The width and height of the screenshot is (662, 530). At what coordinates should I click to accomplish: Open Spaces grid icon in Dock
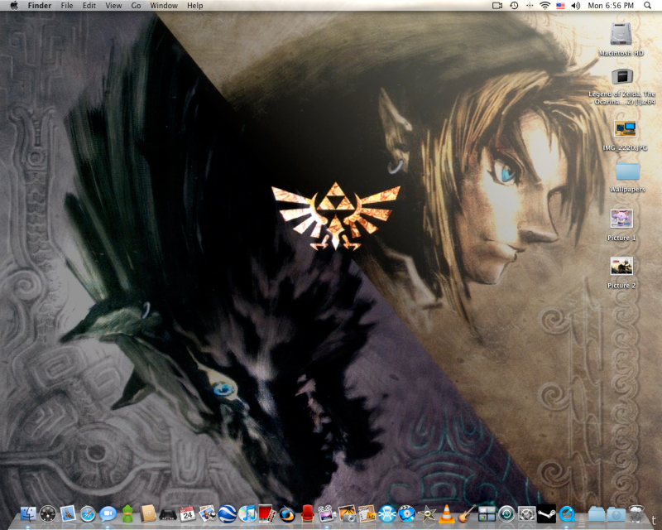[487, 514]
